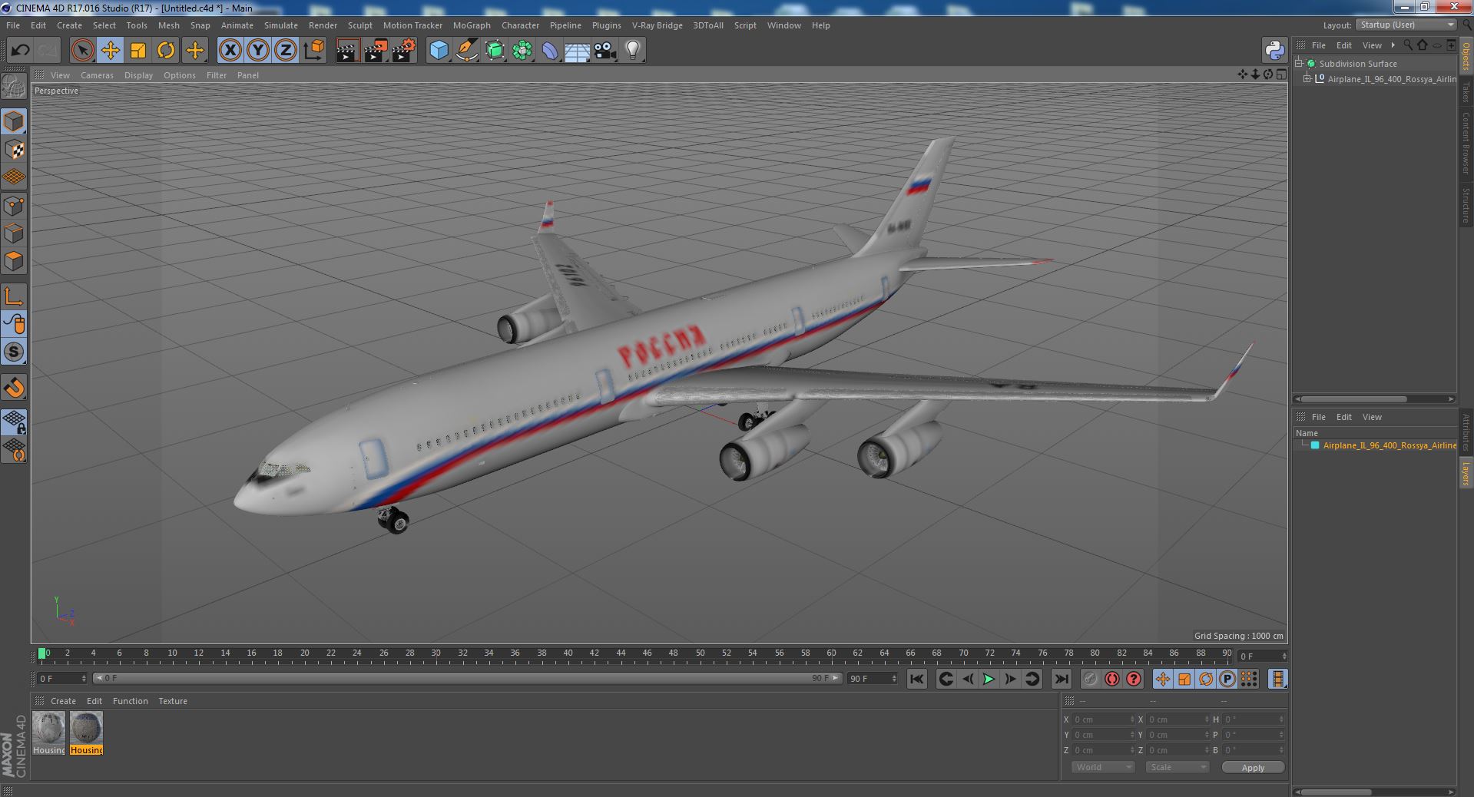Play animation forward

click(x=989, y=679)
